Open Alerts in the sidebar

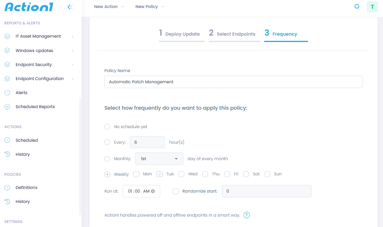click(22, 93)
